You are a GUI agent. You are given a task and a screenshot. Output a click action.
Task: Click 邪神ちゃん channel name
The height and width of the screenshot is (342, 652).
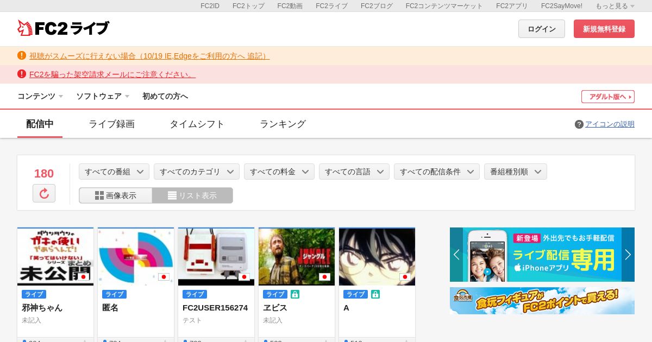(x=42, y=308)
